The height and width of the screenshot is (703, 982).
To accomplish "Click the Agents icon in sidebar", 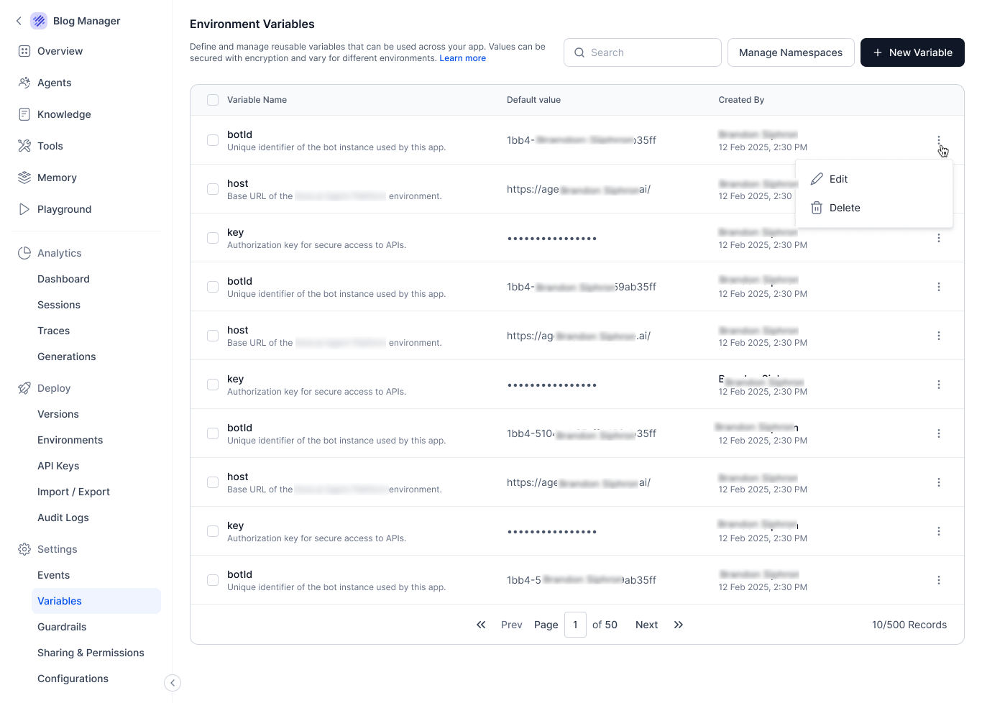I will [x=24, y=83].
